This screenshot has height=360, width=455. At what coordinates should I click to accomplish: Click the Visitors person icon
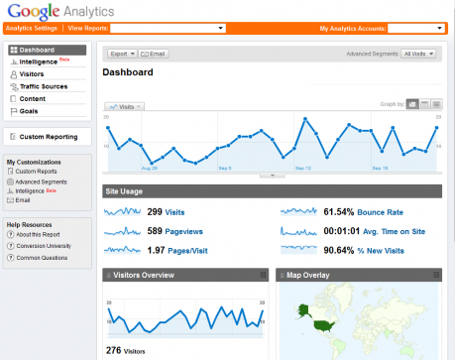pyautogui.click(x=14, y=74)
